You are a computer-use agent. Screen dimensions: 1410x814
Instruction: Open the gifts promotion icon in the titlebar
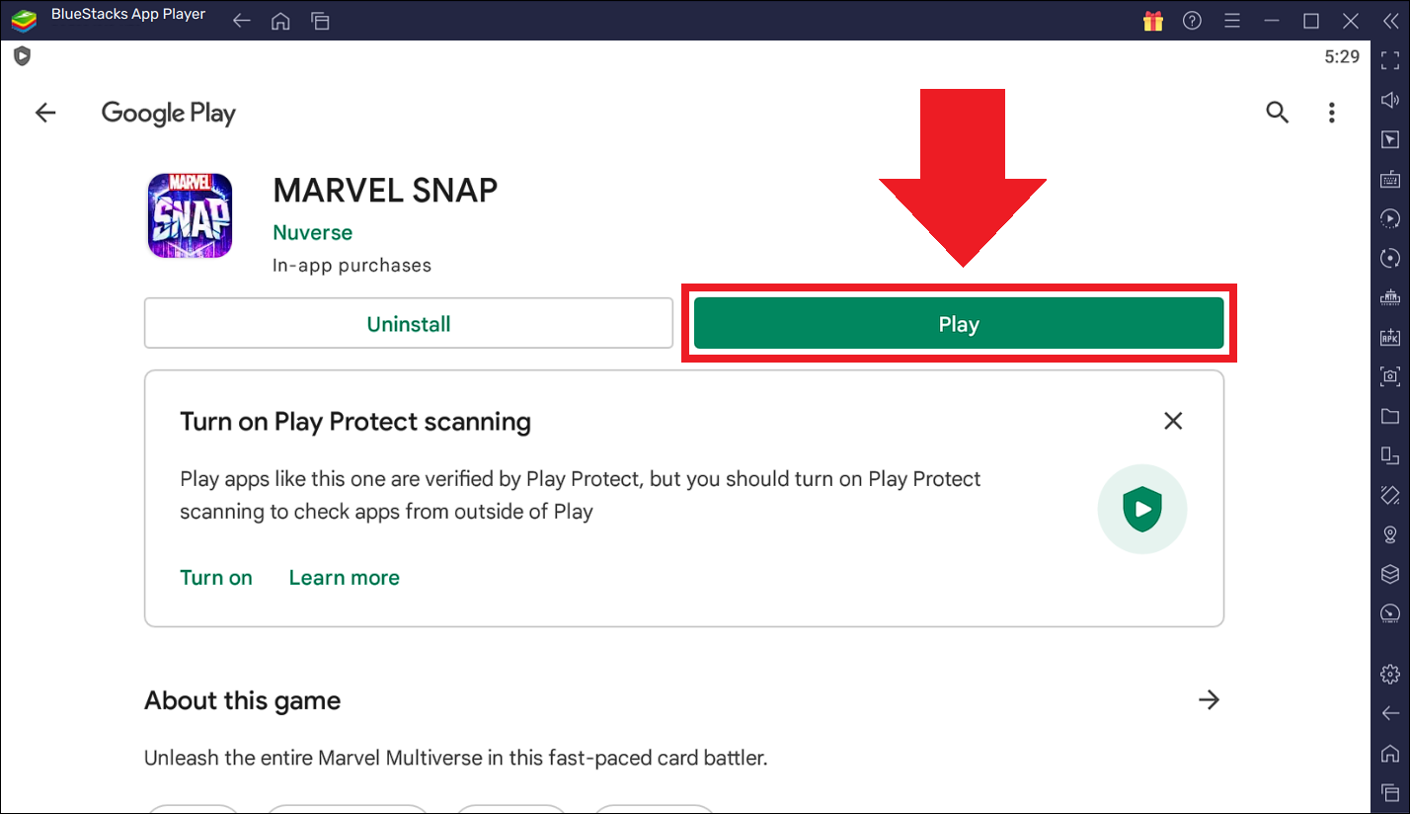(1152, 20)
